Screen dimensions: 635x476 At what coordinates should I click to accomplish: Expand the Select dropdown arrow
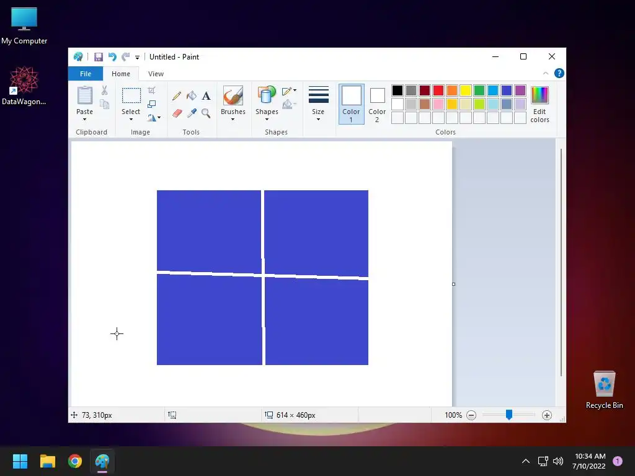(x=131, y=120)
